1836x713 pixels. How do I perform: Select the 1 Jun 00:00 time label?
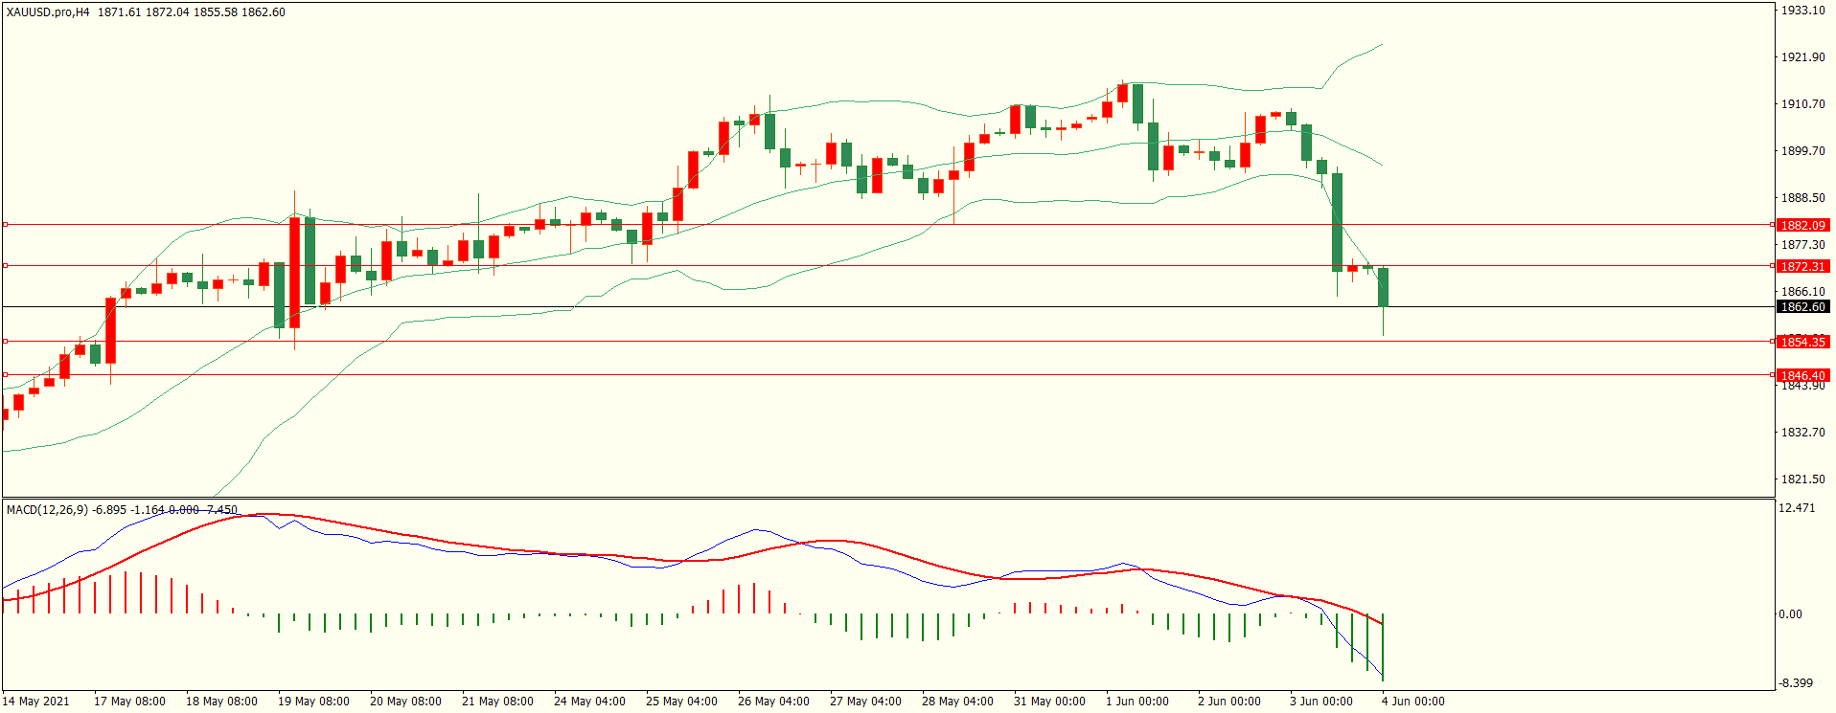(x=1137, y=702)
